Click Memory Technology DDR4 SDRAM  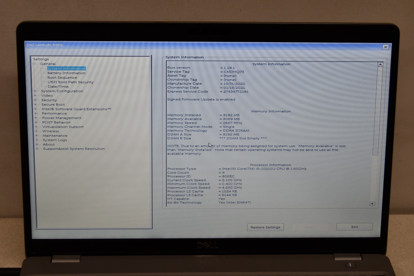pos(236,131)
